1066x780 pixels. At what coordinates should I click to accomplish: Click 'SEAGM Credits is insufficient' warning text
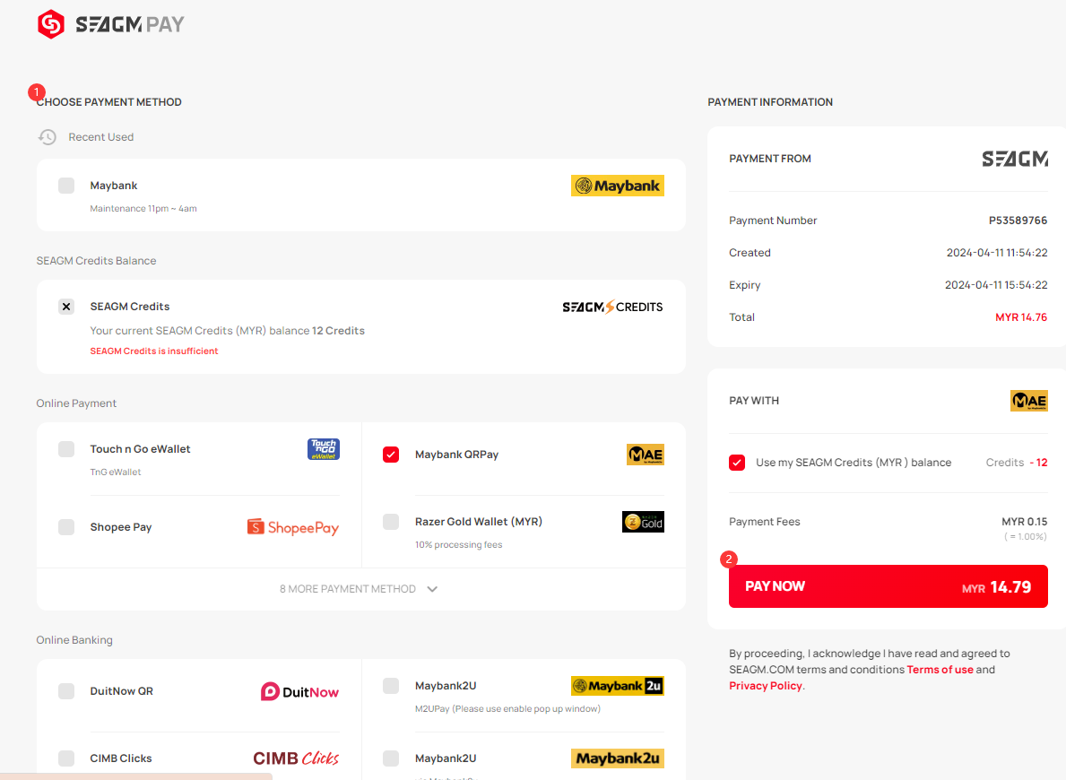[x=154, y=351]
